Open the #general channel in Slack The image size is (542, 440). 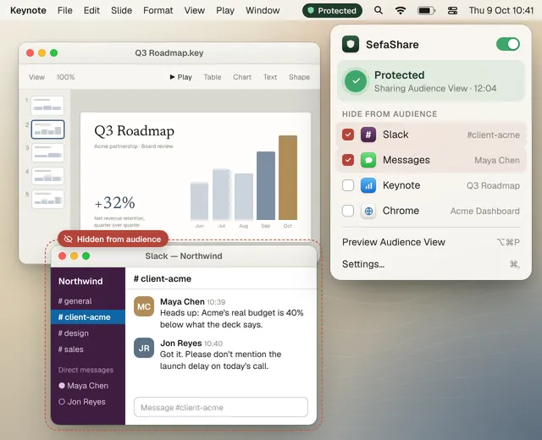click(x=88, y=301)
